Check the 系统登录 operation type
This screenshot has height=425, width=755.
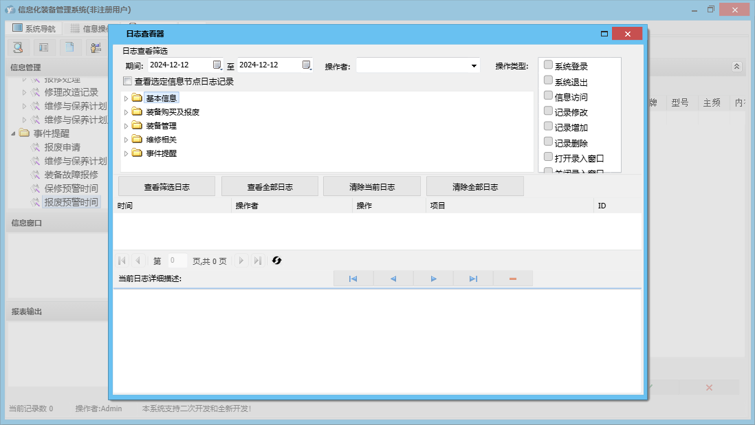tap(548, 65)
